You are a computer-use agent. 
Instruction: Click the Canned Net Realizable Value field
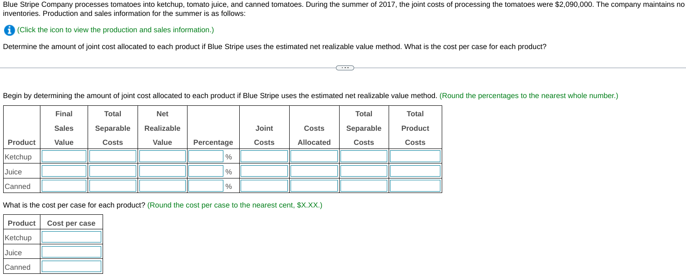click(x=162, y=185)
